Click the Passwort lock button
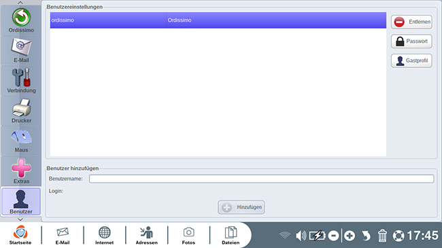442x248 pixels. [411, 41]
